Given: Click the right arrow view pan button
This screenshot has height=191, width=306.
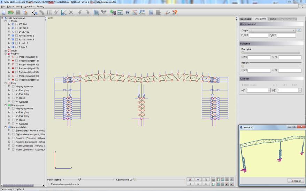Looking at the screenshot, I should pyautogui.click(x=206, y=184).
